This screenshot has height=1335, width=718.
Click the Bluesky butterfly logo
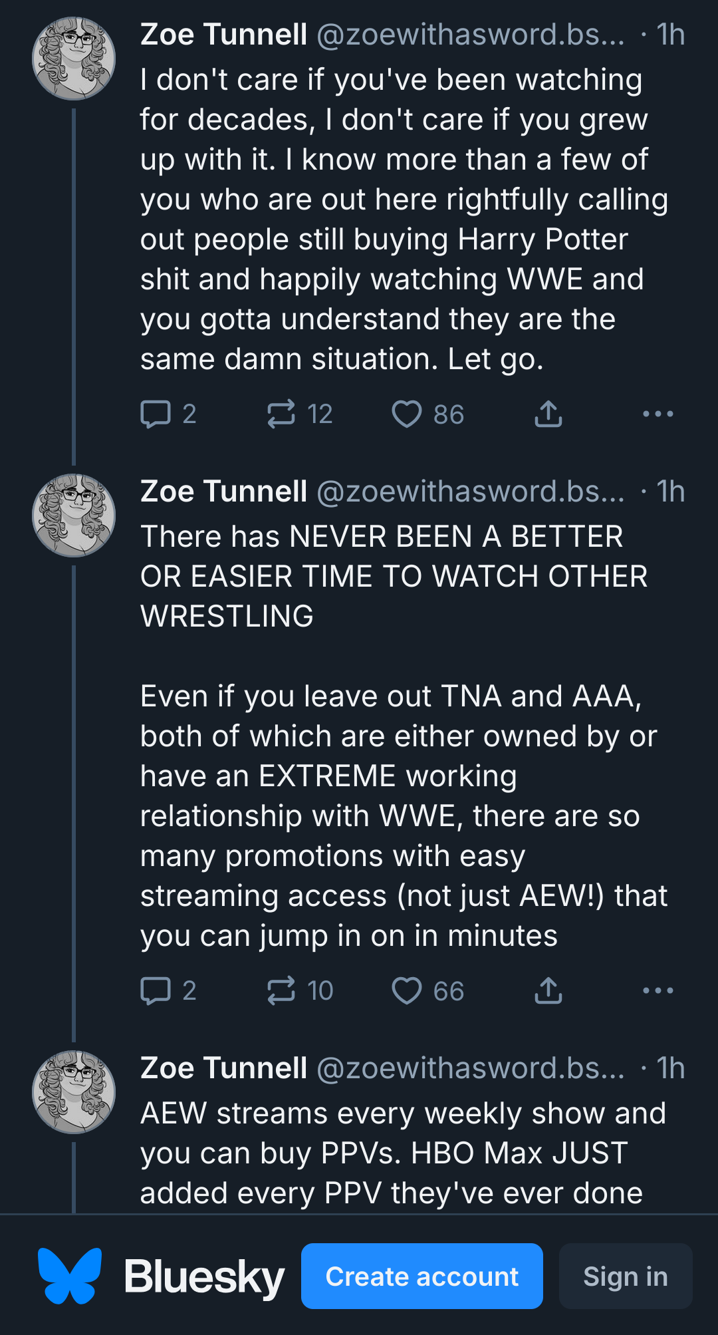70,1276
